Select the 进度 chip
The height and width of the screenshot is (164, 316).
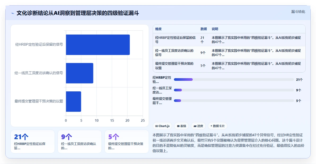coord(198,126)
